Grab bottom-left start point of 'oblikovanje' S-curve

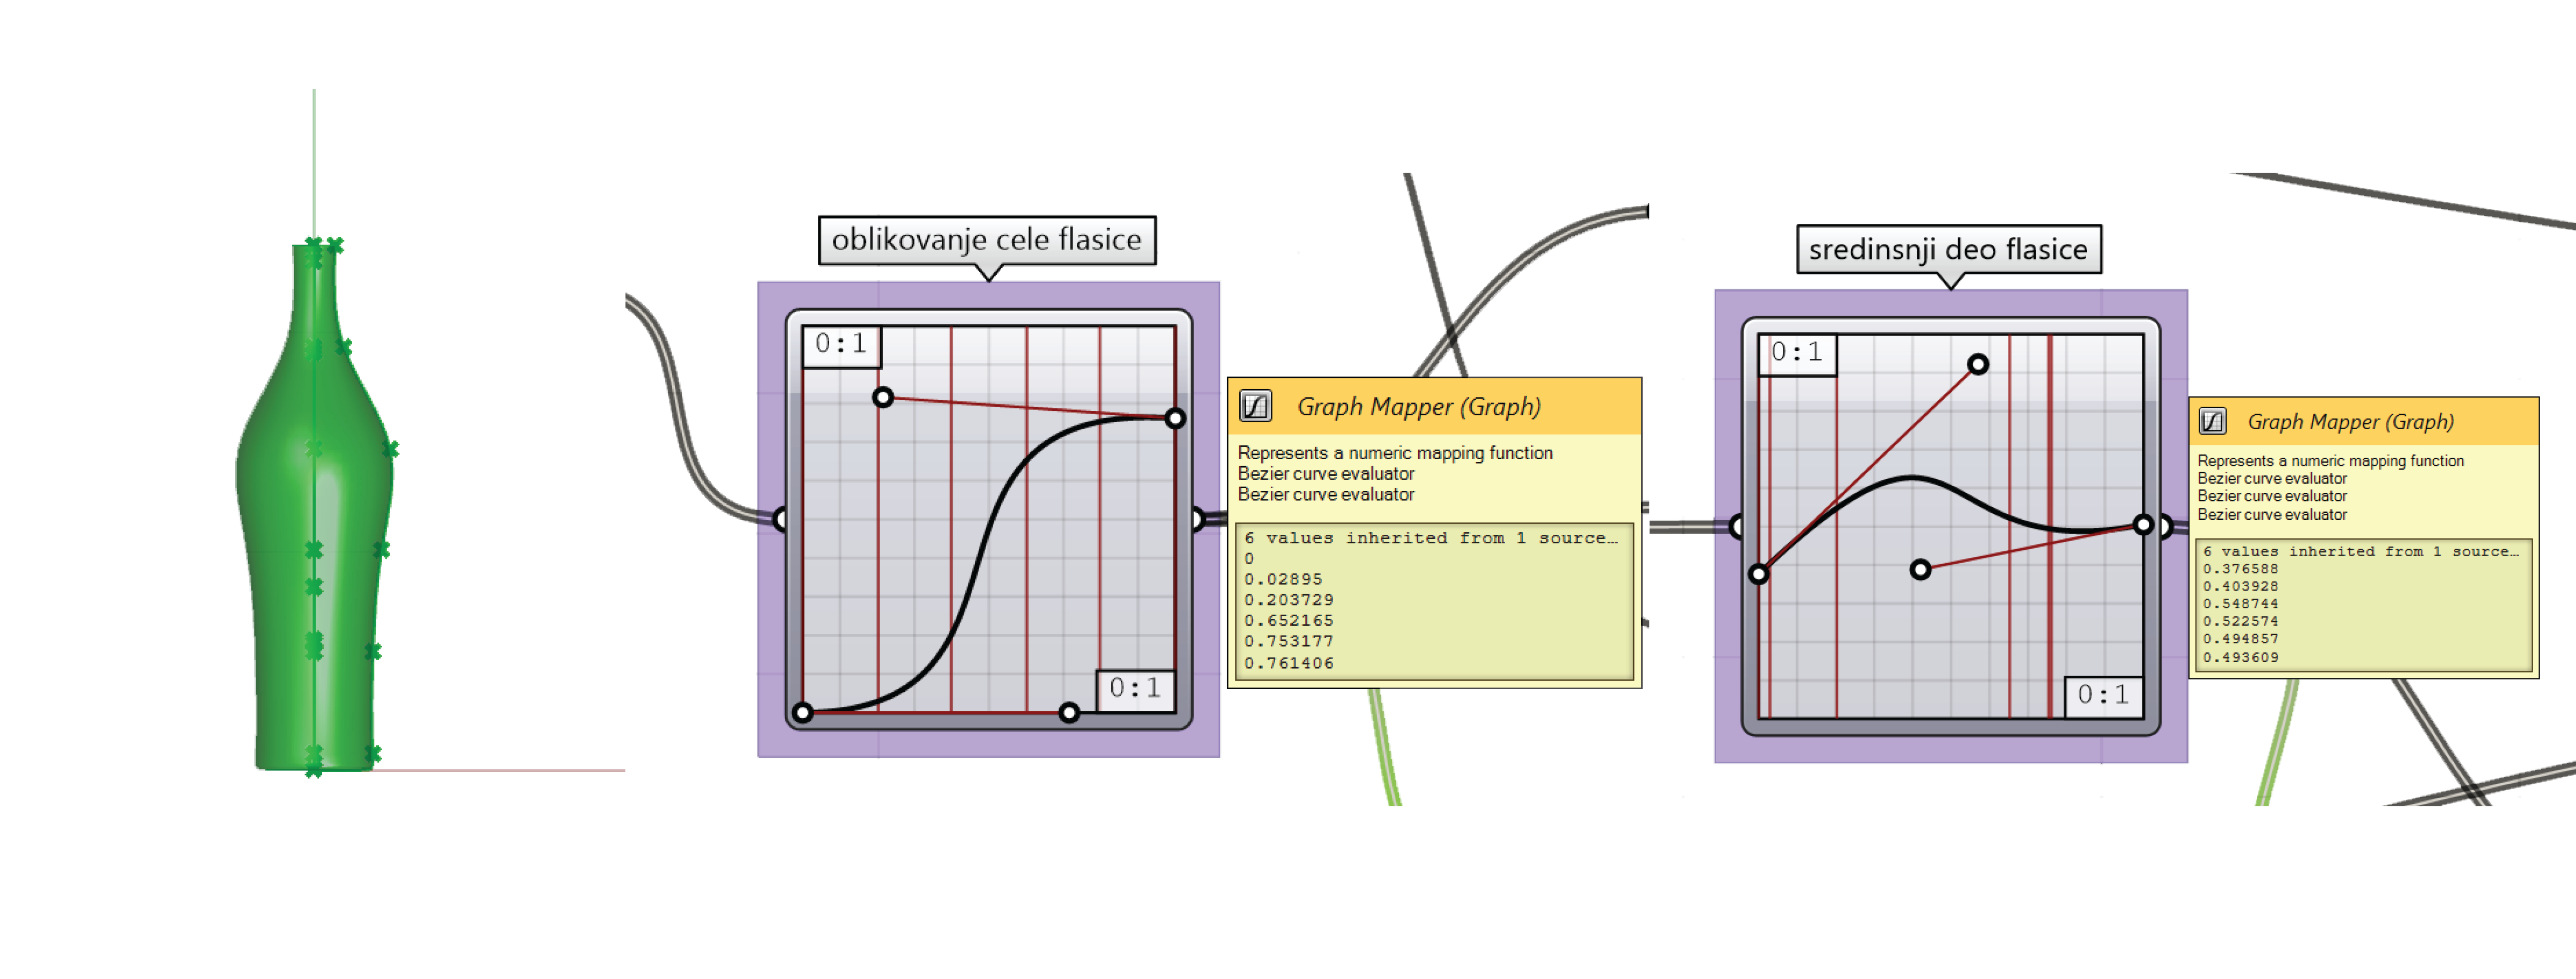tap(803, 712)
